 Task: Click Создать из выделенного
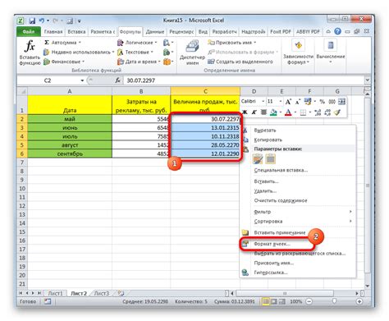click(x=240, y=62)
